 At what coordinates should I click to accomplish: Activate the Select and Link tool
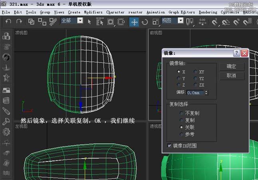click(31, 22)
